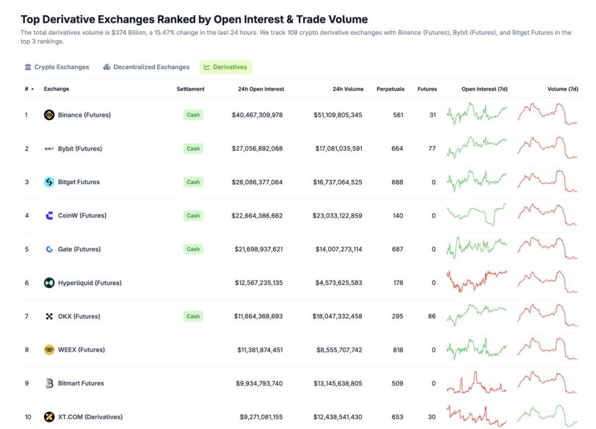The image size is (596, 429).
Task: Open the Decentralized Exchanges tab
Action: pos(146,67)
